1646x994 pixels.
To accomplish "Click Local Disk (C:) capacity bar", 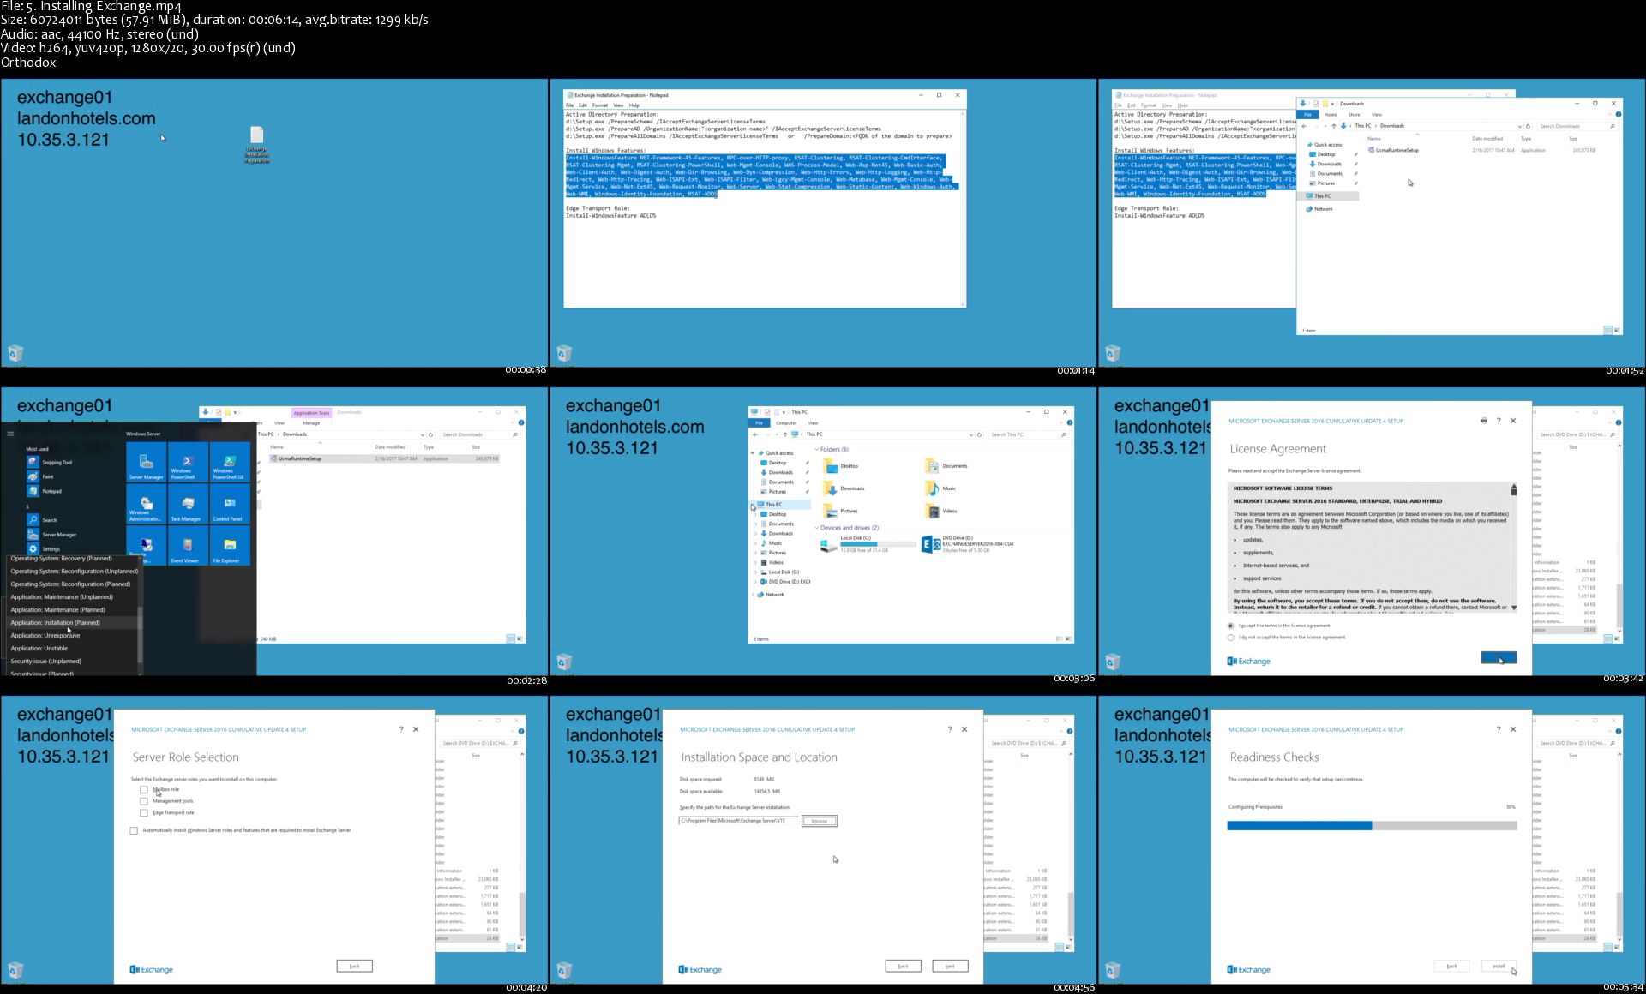I will (878, 544).
